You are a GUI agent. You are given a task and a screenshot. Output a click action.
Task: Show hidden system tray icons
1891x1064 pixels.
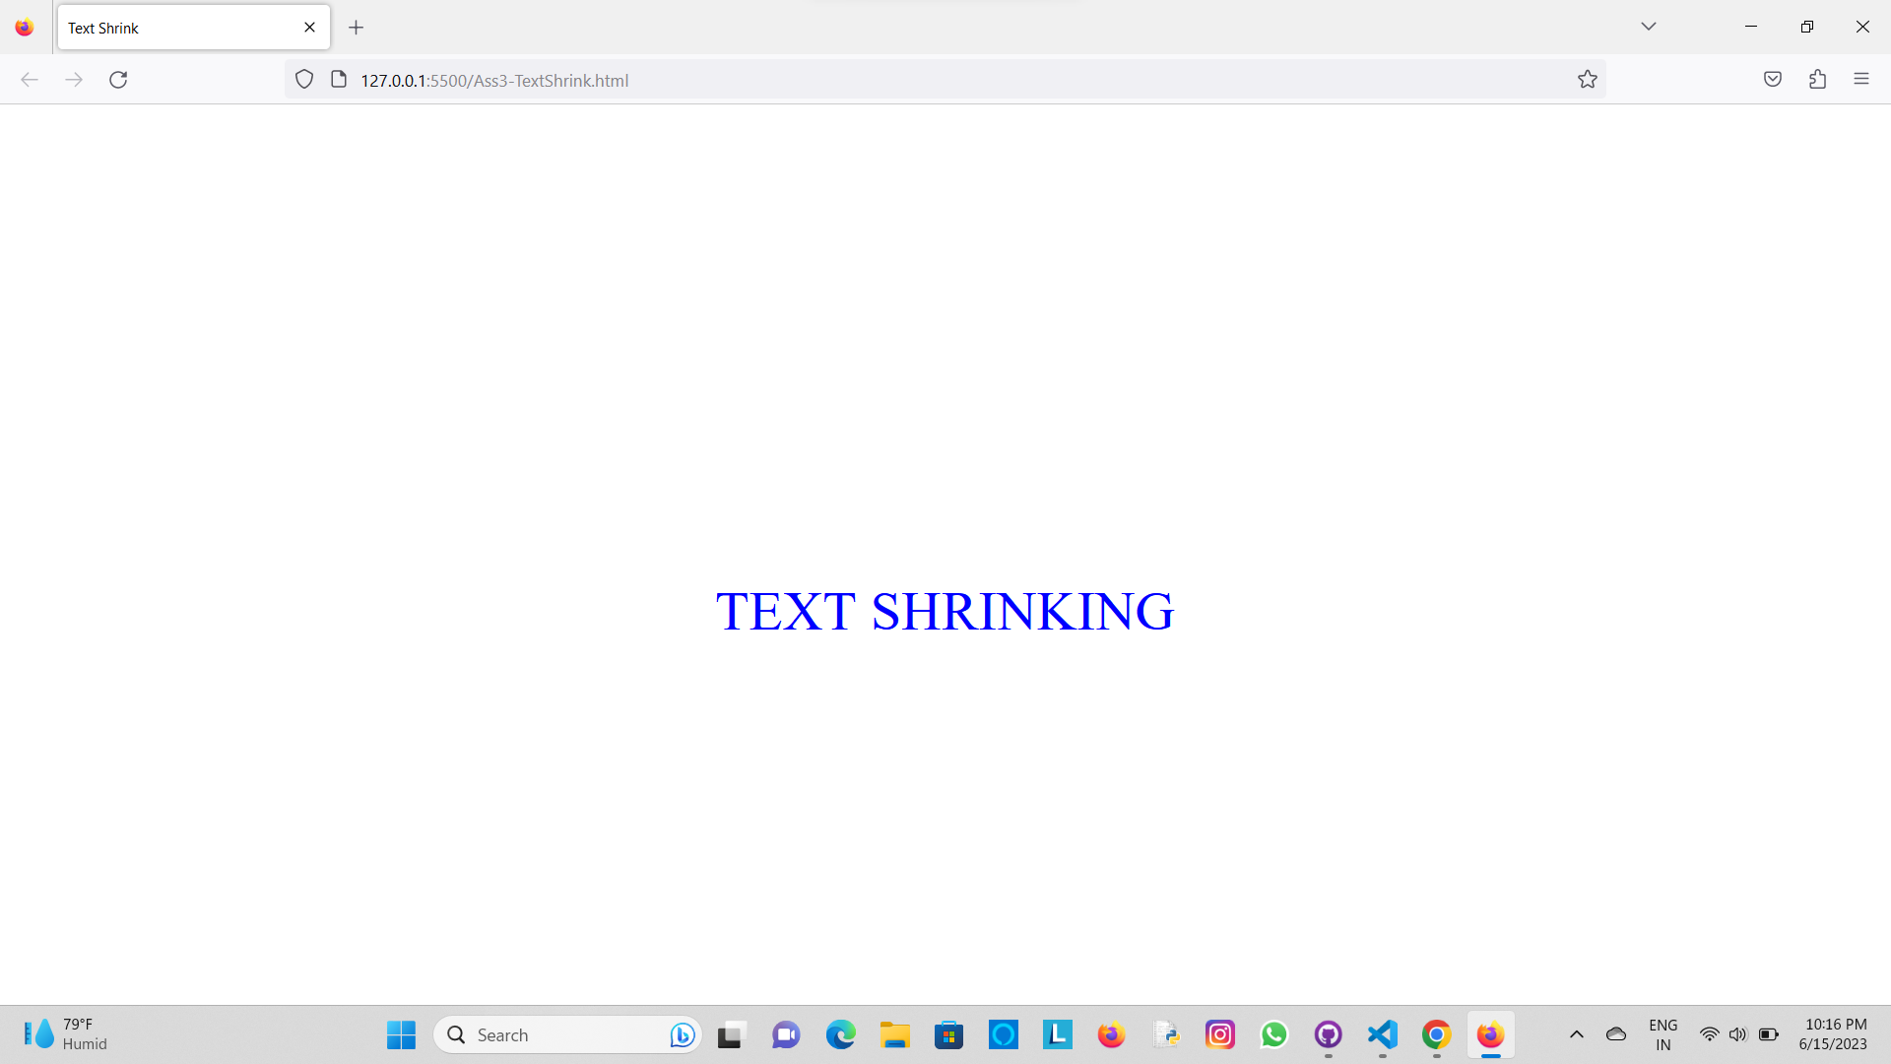(1576, 1034)
